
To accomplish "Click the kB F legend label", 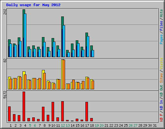I will coord(161,118).
